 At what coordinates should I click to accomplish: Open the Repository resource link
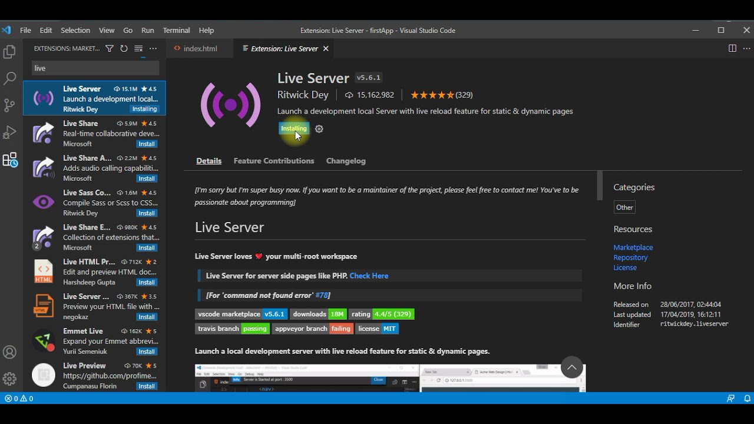(630, 257)
